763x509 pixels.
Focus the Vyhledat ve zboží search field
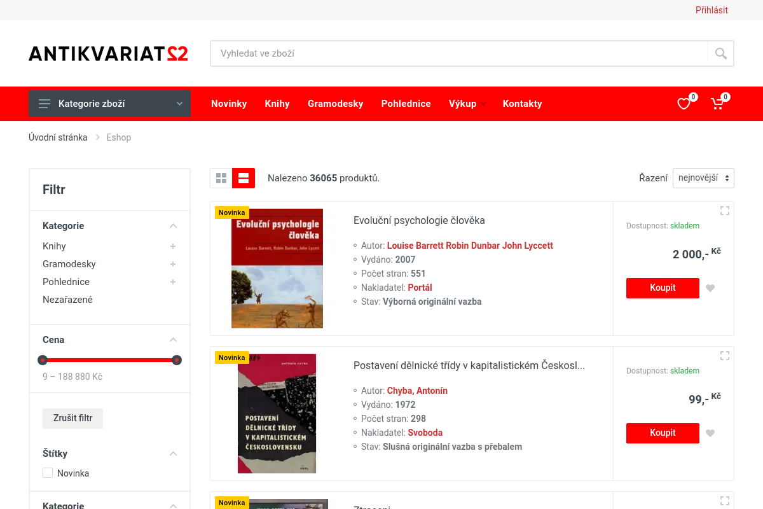[459, 53]
